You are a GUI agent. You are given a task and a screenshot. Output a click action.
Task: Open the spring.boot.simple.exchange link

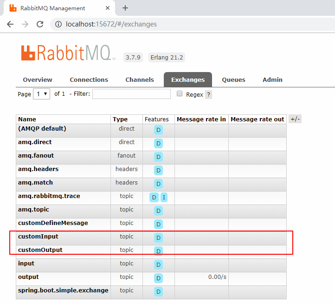coord(63,291)
